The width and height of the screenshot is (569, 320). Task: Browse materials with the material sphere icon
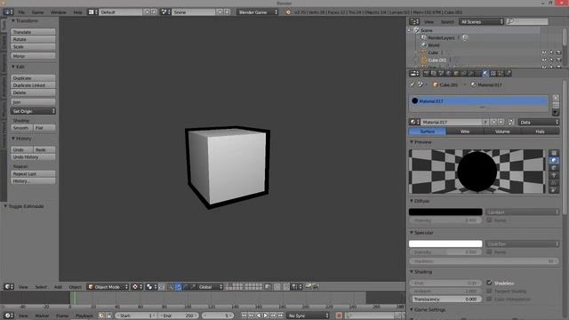414,123
